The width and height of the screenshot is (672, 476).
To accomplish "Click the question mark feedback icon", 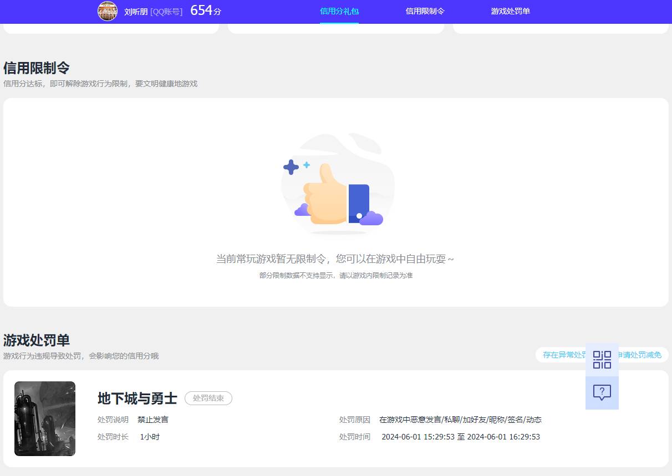I will coord(602,393).
